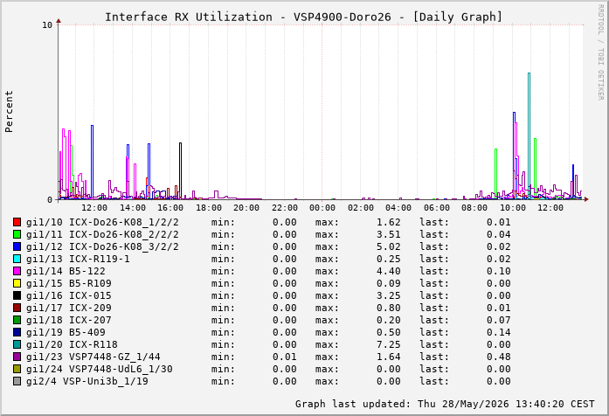Click legend label gi1/24 VSP7448-UdL6_1/30
This screenshot has width=609, height=416.
(100, 369)
